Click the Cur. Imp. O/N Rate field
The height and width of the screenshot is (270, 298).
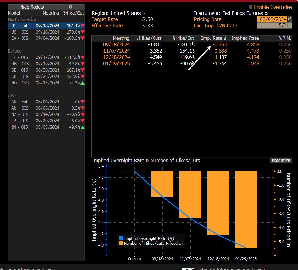coord(274,26)
